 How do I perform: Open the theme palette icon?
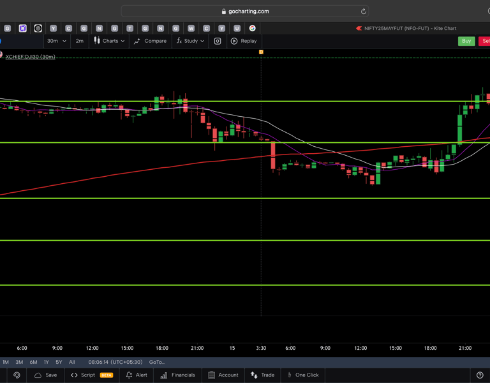[x=17, y=375]
